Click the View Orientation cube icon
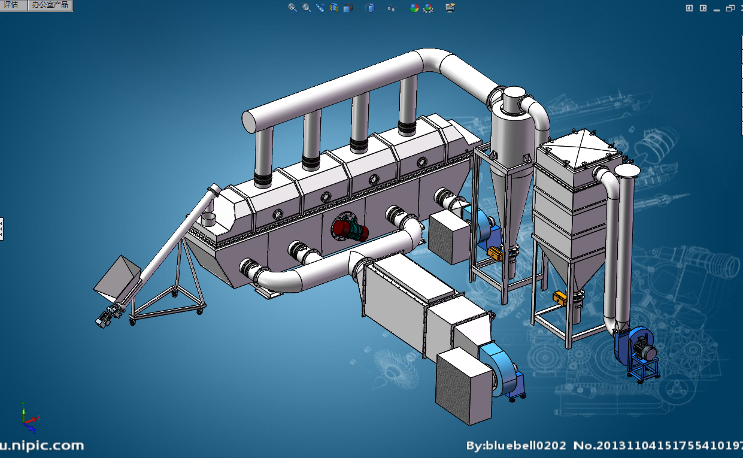This screenshot has height=458, width=743. pyautogui.click(x=348, y=8)
